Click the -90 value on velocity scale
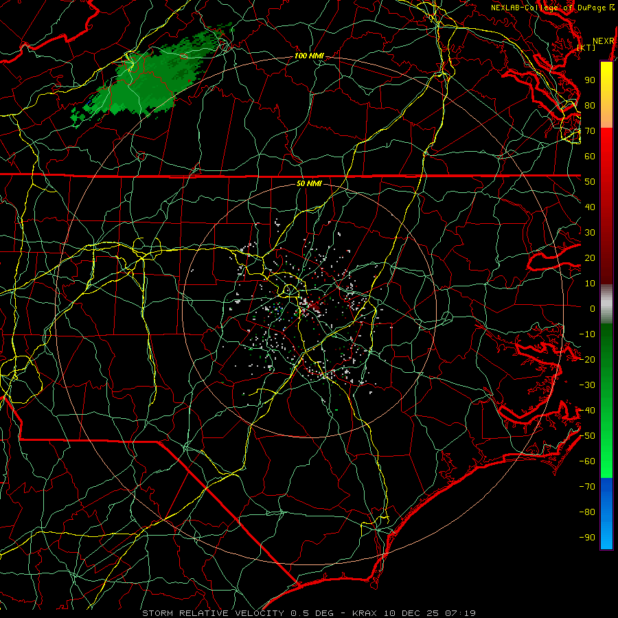 (x=587, y=538)
